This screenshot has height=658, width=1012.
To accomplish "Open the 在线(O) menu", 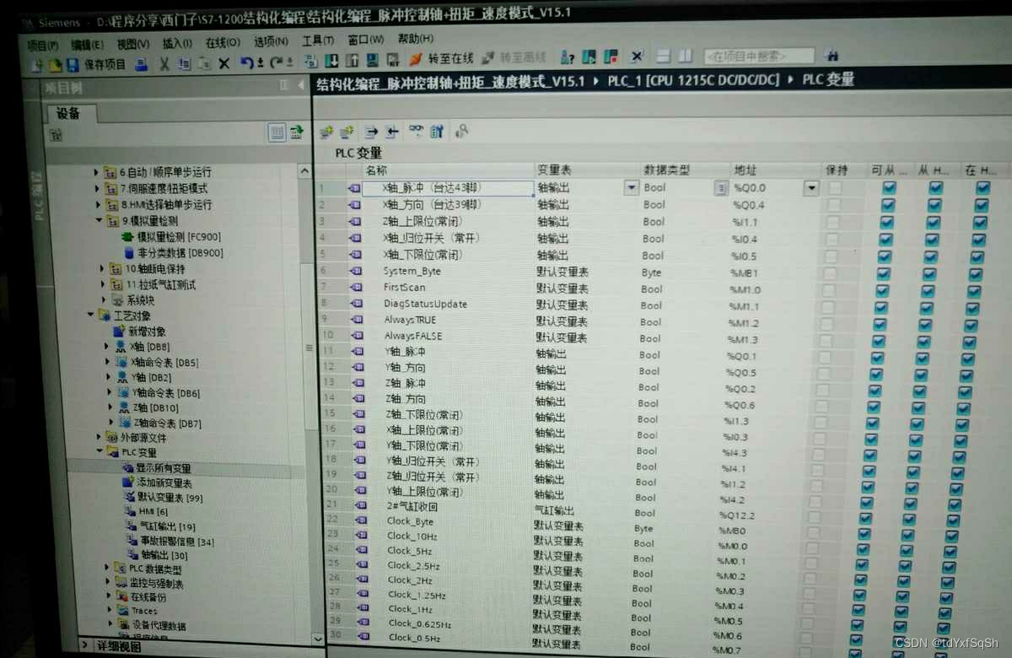I will (223, 42).
